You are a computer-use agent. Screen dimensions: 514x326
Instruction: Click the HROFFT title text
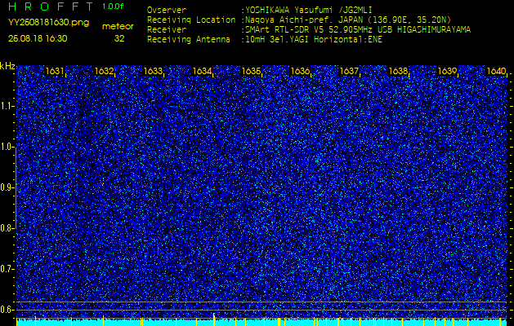tap(51, 7)
